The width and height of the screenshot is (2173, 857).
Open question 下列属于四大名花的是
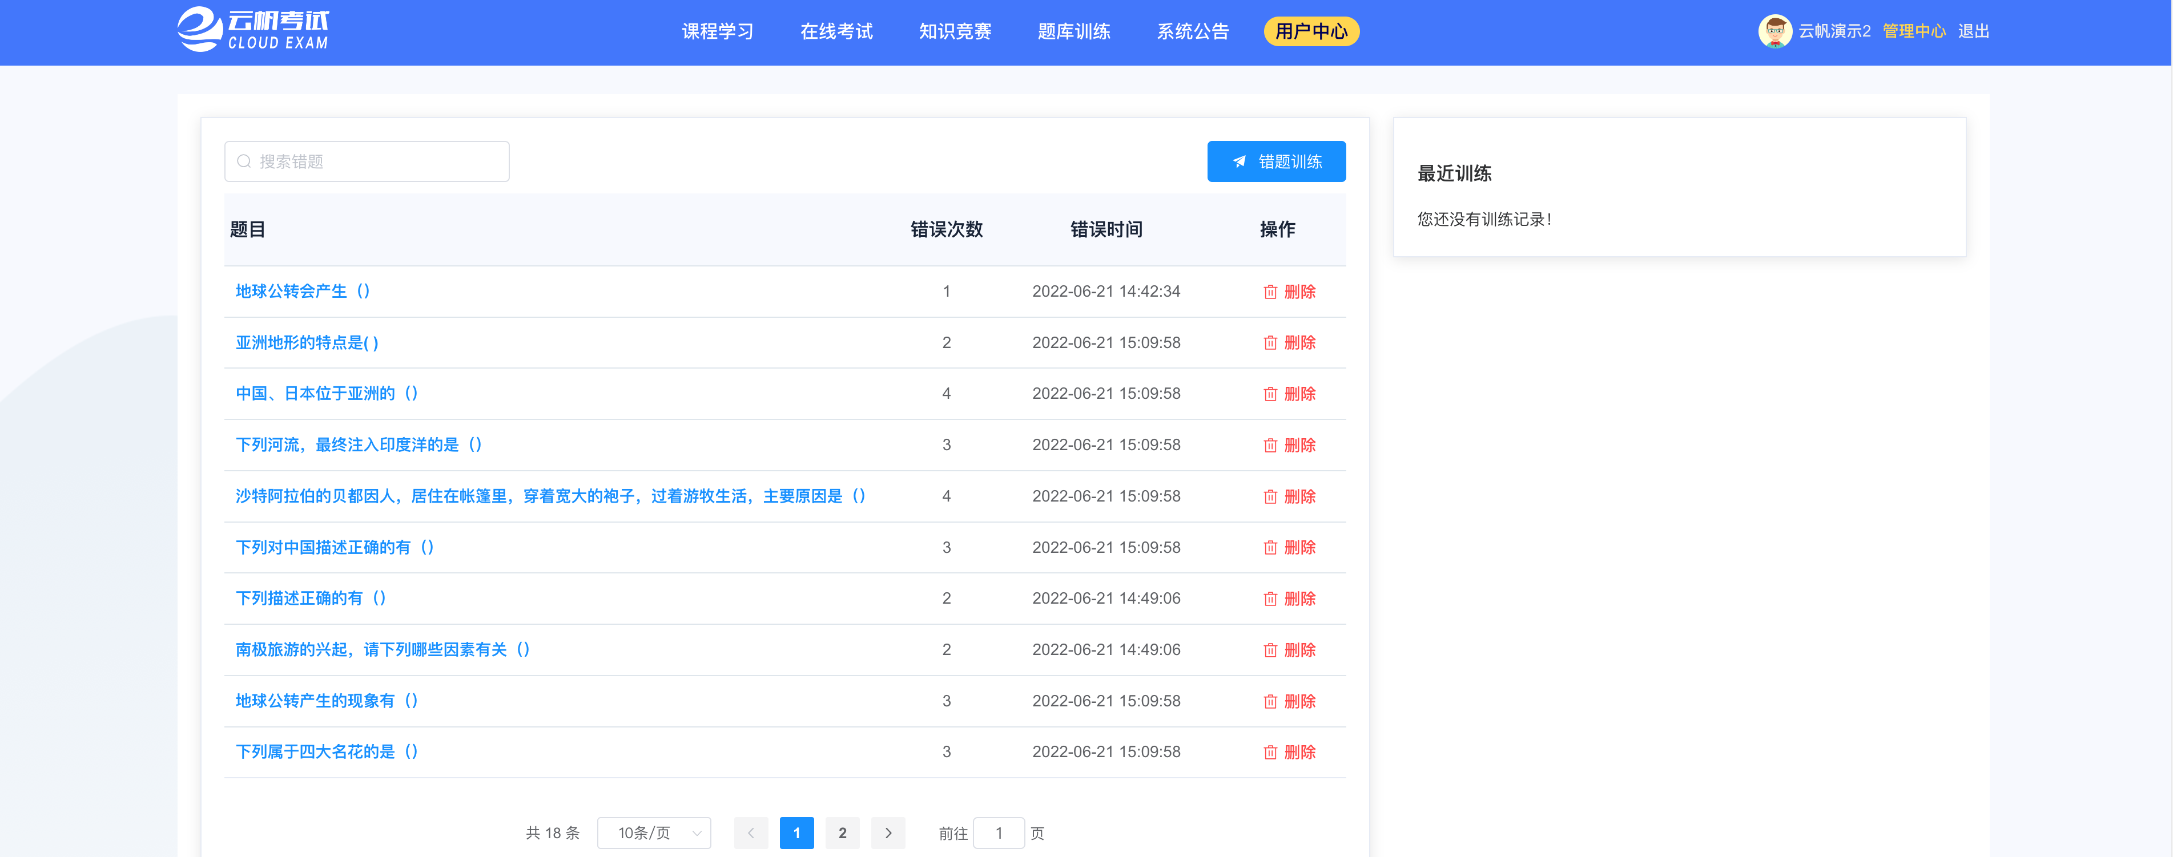point(327,751)
